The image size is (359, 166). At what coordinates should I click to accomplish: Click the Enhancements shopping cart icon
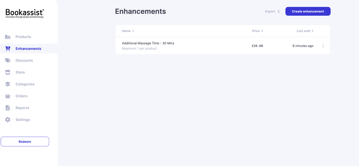pyautogui.click(x=8, y=49)
